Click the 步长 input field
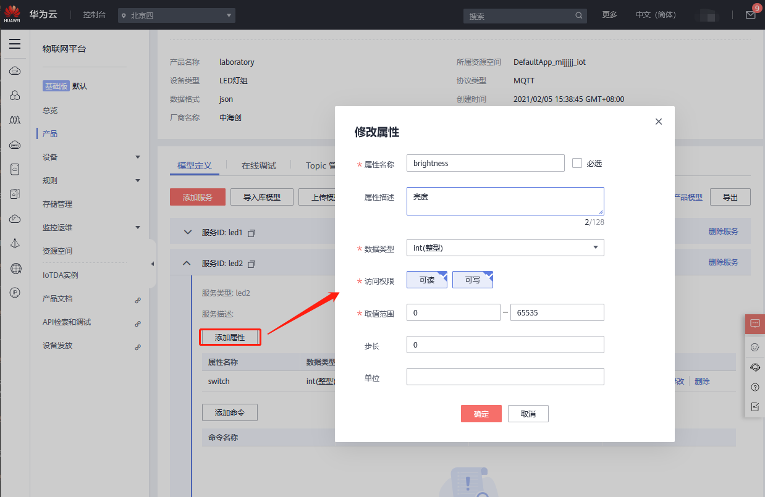Image resolution: width=765 pixels, height=497 pixels. click(505, 345)
